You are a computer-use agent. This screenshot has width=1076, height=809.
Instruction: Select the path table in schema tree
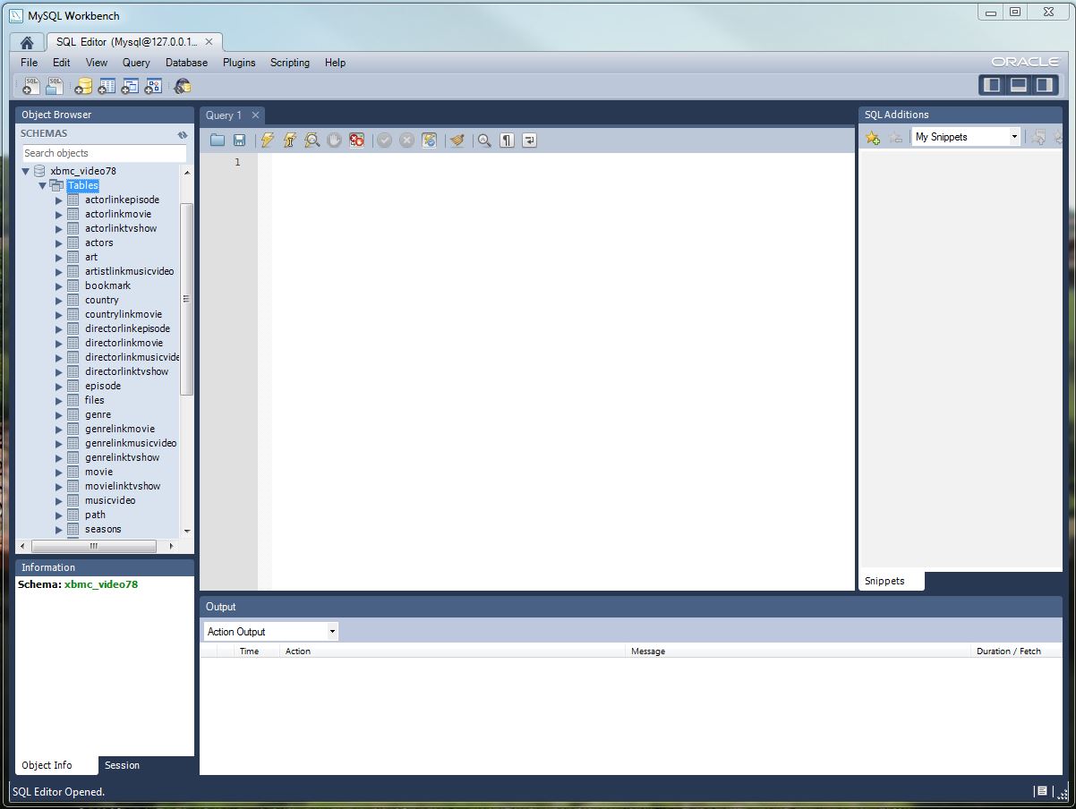[95, 515]
